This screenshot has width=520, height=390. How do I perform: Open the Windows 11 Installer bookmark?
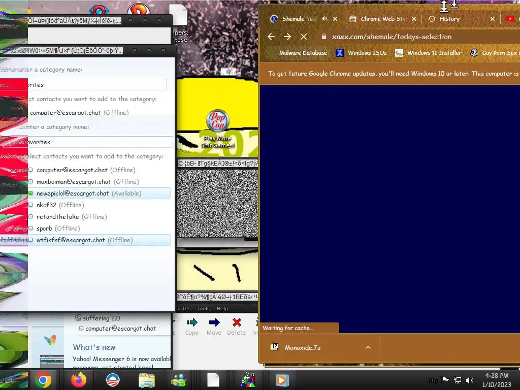(428, 53)
